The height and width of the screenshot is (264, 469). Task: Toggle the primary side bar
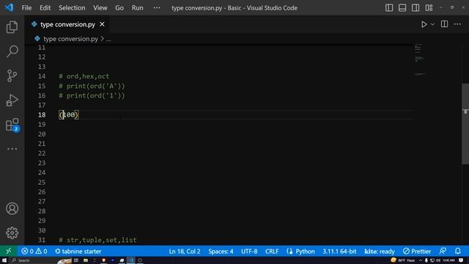pyautogui.click(x=389, y=8)
